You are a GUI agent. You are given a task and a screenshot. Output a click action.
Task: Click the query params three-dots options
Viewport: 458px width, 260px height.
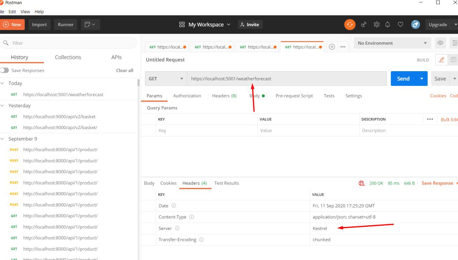point(430,119)
